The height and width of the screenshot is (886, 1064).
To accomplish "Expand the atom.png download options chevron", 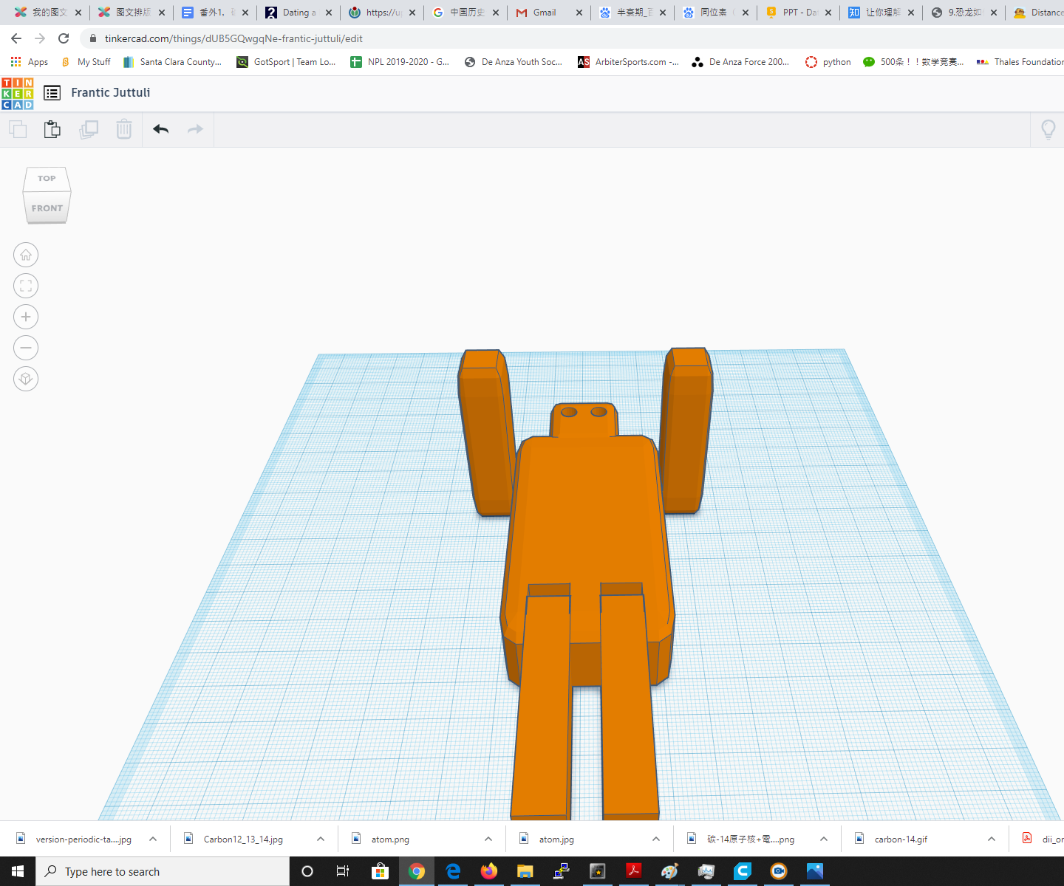I will (x=488, y=839).
